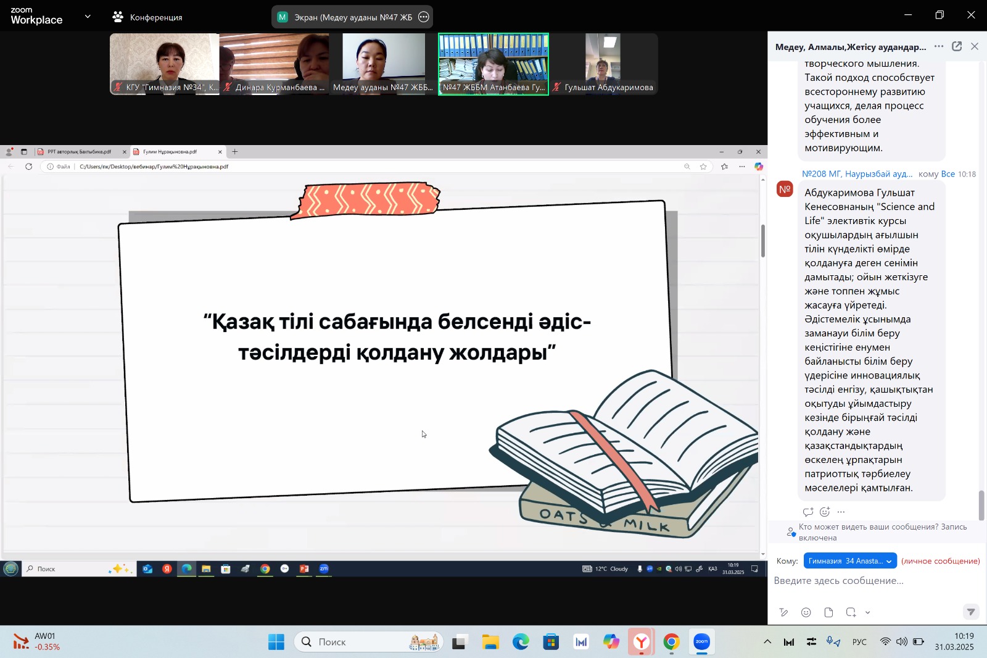Open chat panel header more options
Viewport: 987px width, 658px height.
[938, 46]
